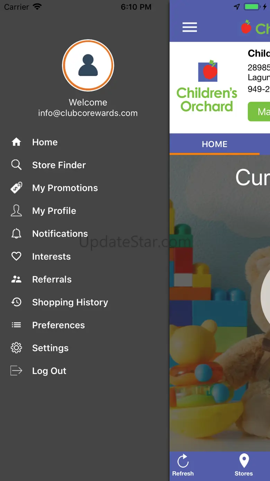Tap the Wi-Fi icon in status bar
Screen dimensions: 270x481
pos(37,7)
